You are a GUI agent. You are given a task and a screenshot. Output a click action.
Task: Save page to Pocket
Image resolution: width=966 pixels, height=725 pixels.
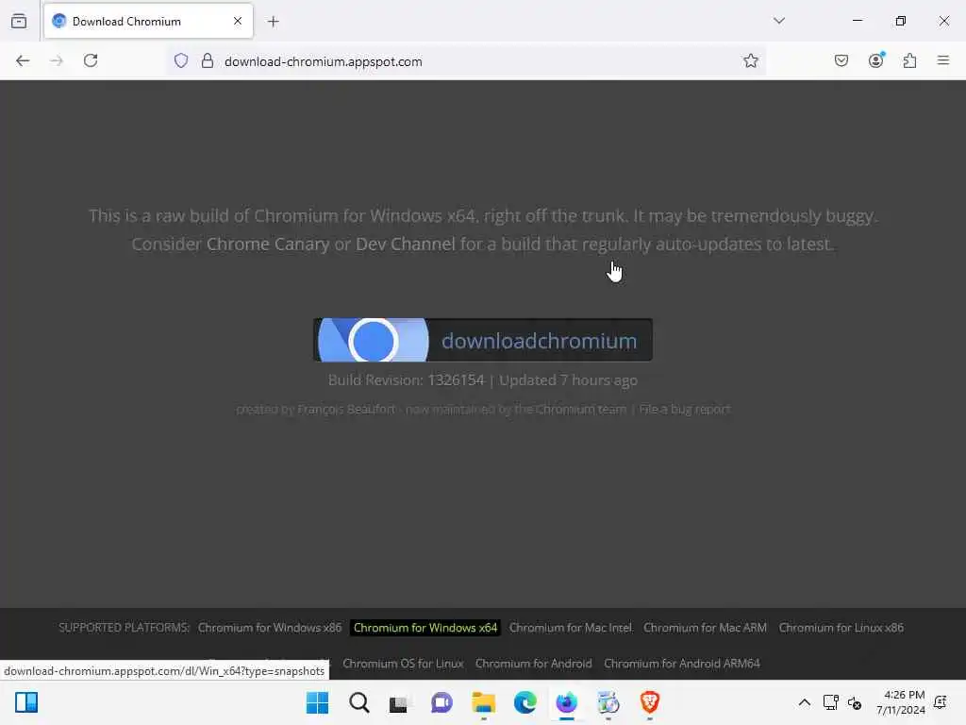(x=841, y=60)
